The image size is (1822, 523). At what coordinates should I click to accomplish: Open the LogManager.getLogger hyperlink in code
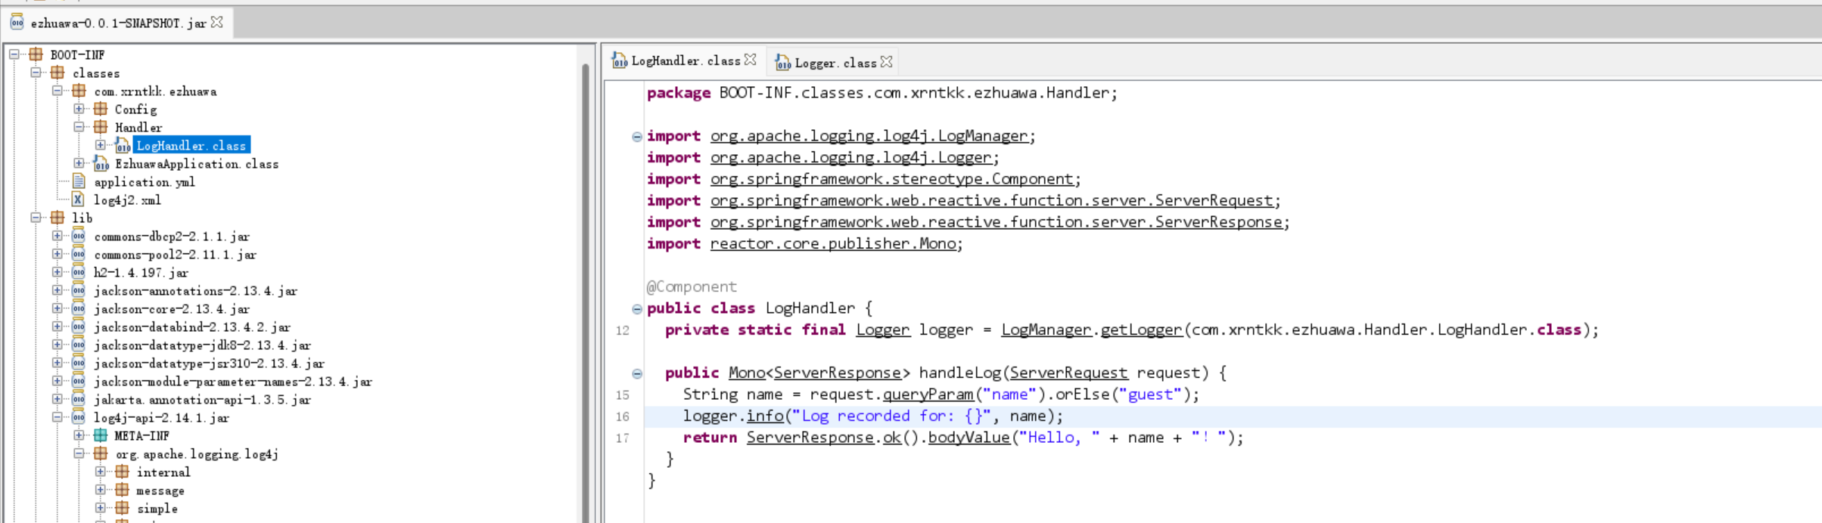1140,330
